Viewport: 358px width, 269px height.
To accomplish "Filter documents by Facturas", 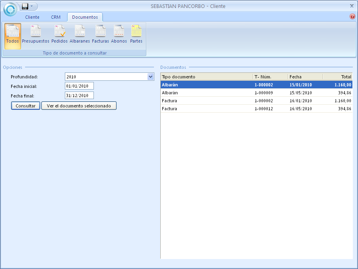I will pos(100,35).
